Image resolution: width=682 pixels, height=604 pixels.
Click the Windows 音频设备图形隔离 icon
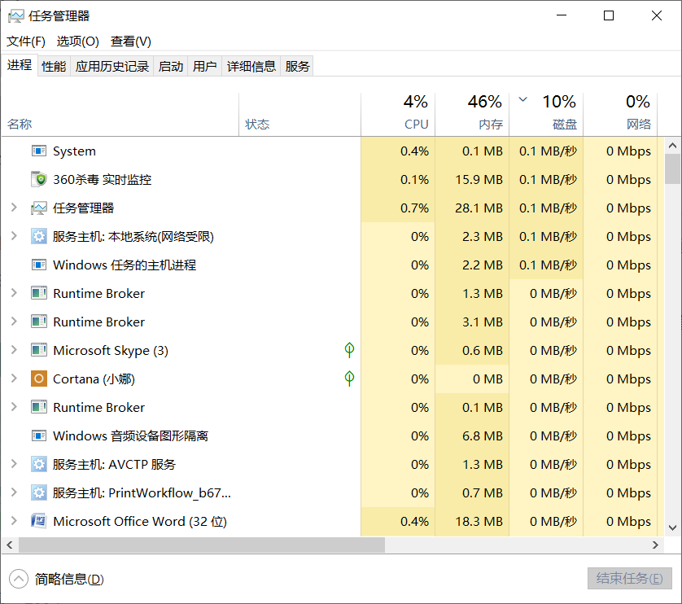point(39,435)
